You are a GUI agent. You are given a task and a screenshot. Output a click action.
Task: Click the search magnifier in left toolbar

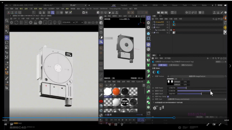pos(7,21)
